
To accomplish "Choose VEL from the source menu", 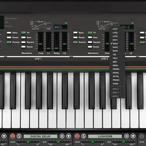I will 118,54.
